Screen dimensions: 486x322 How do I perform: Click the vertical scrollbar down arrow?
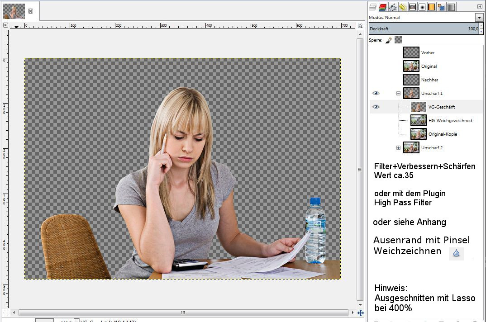(360, 305)
